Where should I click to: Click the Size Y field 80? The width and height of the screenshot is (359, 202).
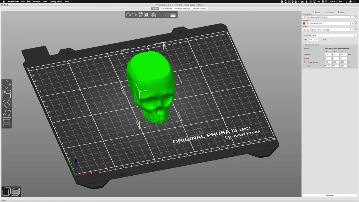click(x=335, y=66)
